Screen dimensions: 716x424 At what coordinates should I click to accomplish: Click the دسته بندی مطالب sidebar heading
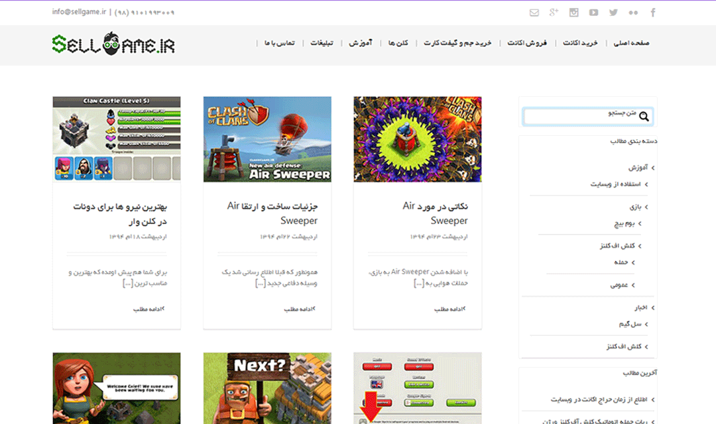pyautogui.click(x=634, y=142)
